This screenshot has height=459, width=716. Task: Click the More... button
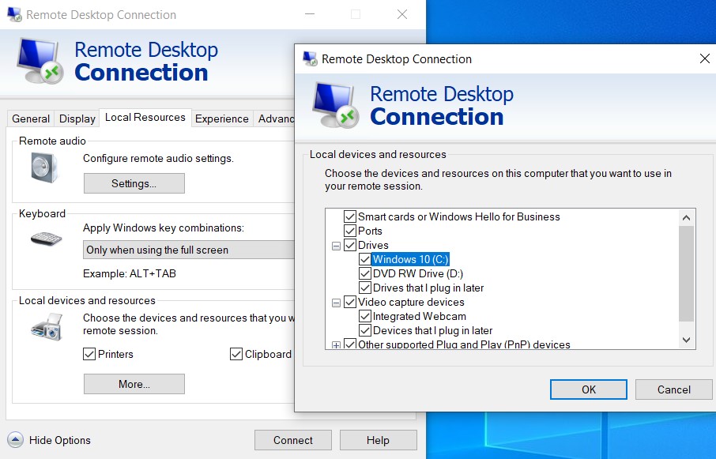[134, 384]
